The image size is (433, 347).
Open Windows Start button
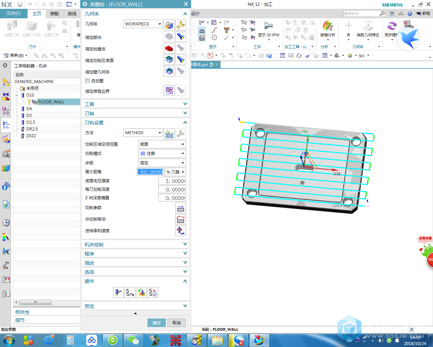[8, 340]
